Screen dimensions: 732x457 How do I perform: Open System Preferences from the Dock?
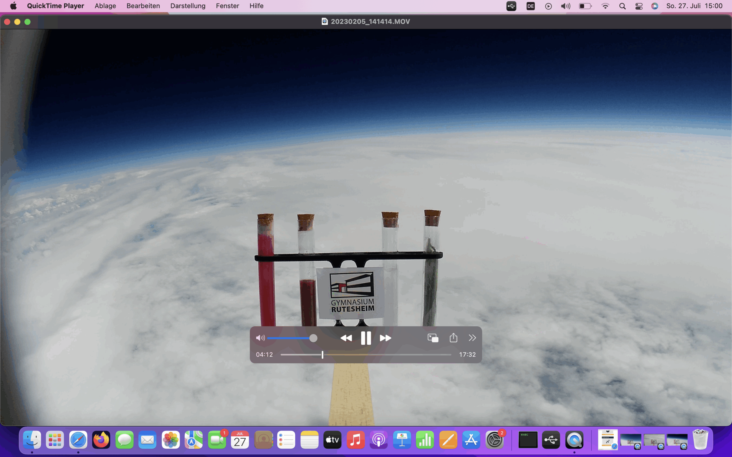(x=495, y=440)
